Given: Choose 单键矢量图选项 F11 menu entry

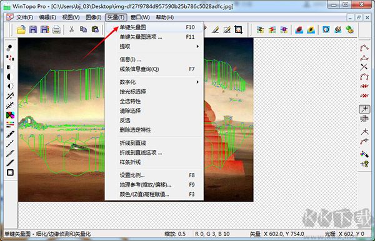Looking at the screenshot, I should point(154,37).
